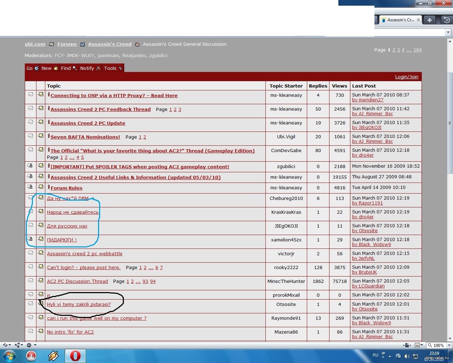The width and height of the screenshot is (453, 363).
Task: Click yellow folder icon beside Forum Rules topic
Action: point(41,187)
